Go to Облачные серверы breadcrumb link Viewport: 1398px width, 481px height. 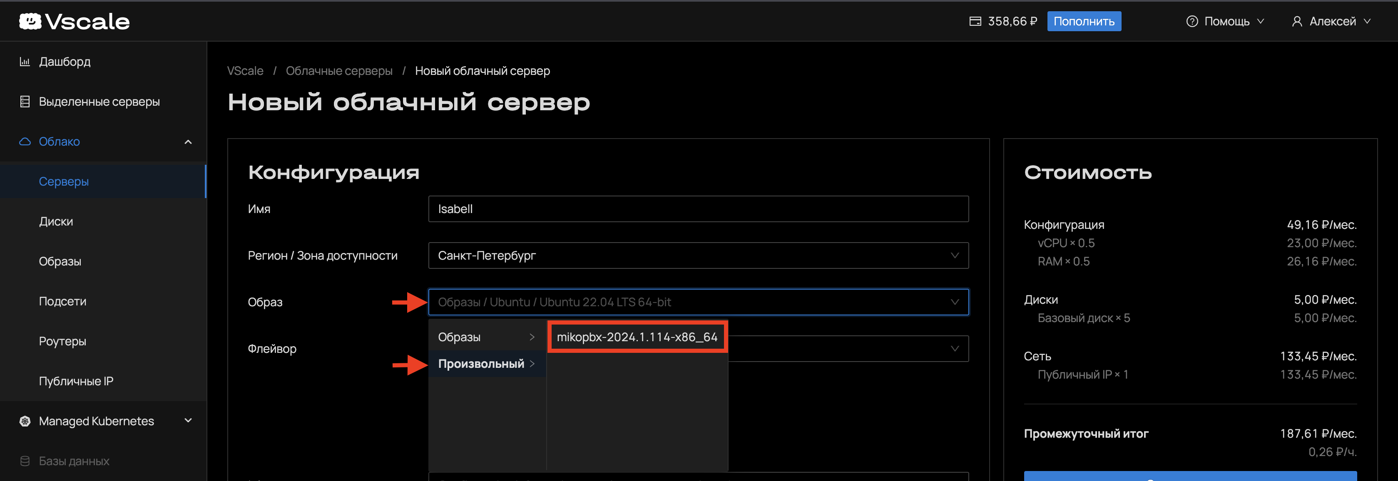tap(338, 71)
